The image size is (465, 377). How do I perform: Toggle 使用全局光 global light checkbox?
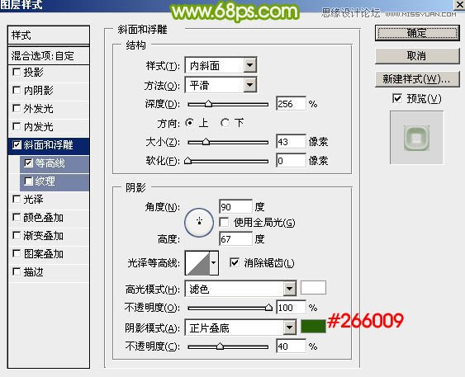224,222
